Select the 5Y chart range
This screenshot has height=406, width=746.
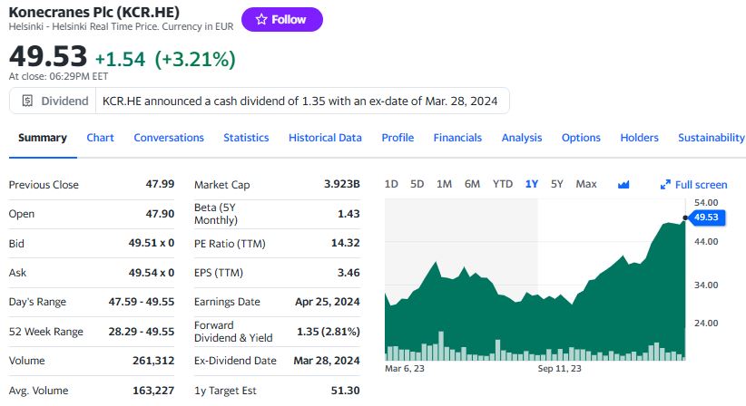[556, 184]
